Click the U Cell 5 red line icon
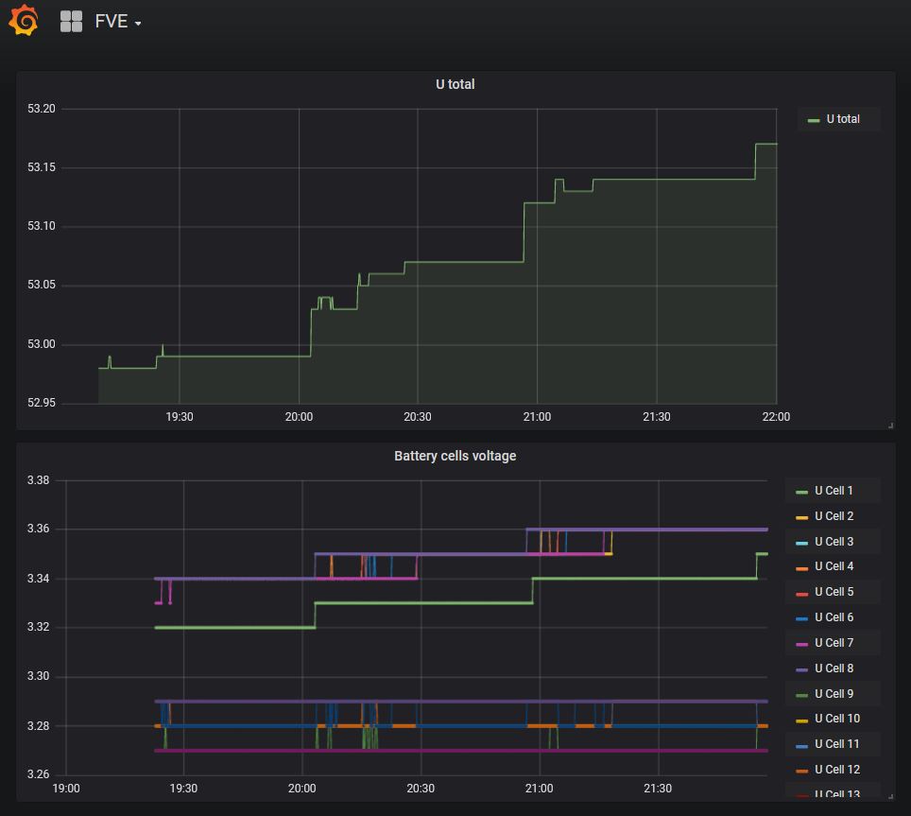 click(802, 593)
